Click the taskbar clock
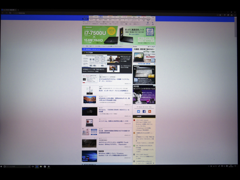 (231, 166)
